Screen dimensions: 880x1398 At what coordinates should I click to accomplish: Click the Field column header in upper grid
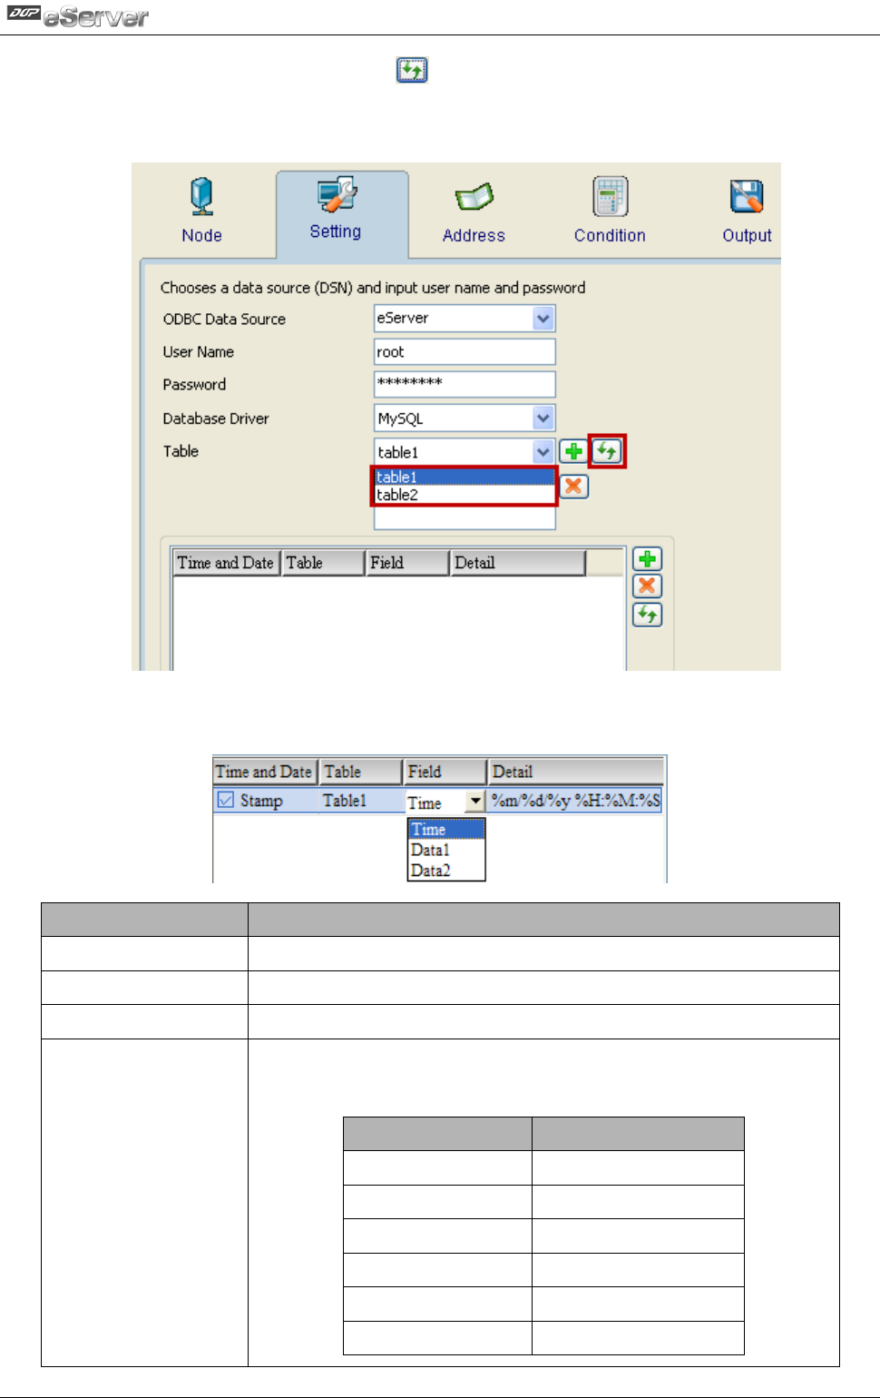pyautogui.click(x=408, y=563)
